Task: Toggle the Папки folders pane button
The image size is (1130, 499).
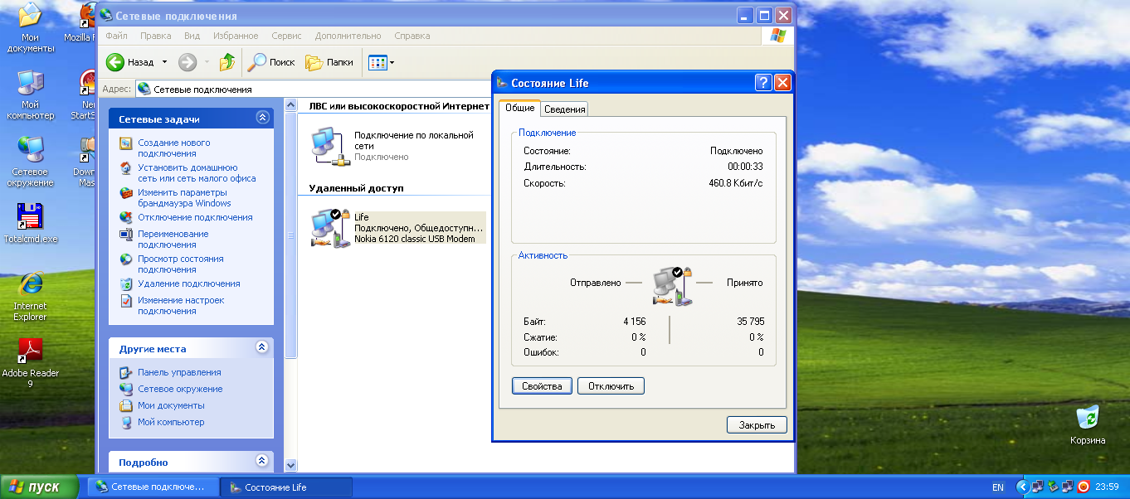Action: tap(329, 62)
